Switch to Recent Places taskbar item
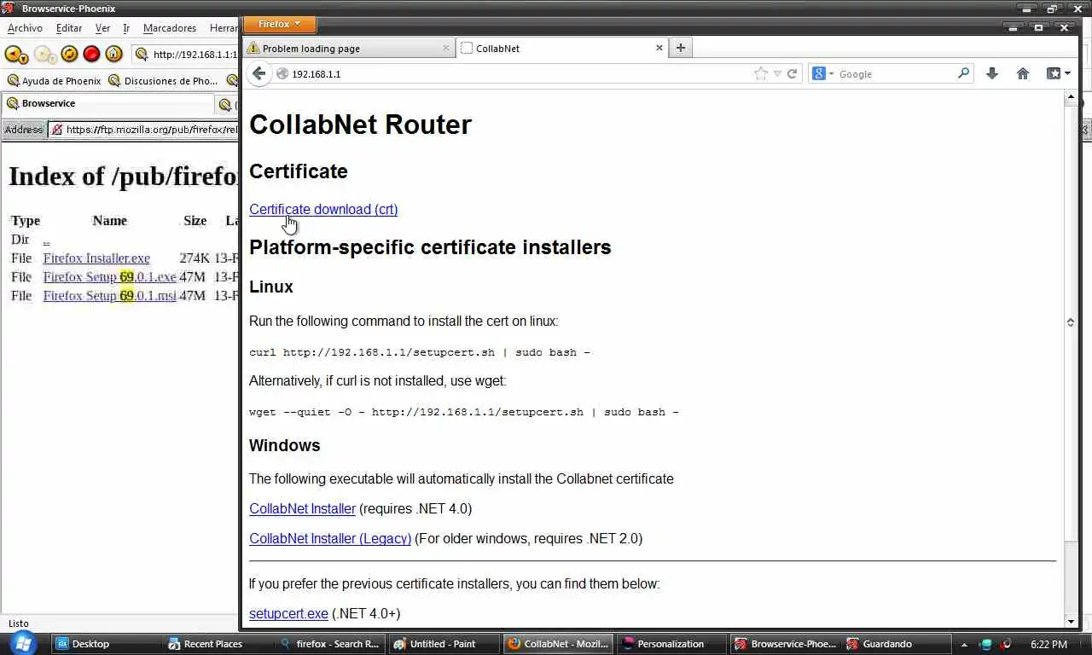This screenshot has width=1092, height=655. click(x=218, y=644)
